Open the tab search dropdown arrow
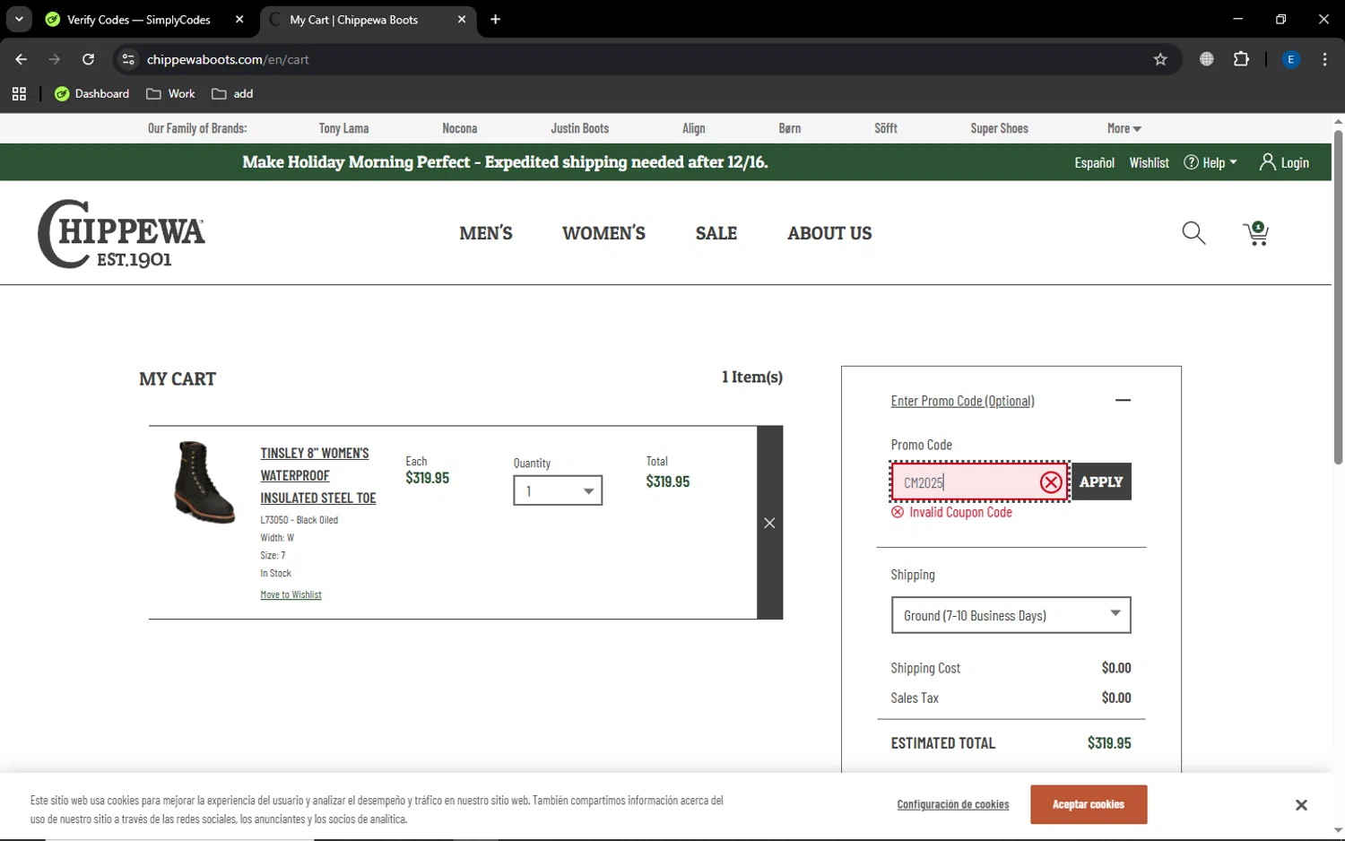This screenshot has width=1345, height=841. click(x=19, y=20)
